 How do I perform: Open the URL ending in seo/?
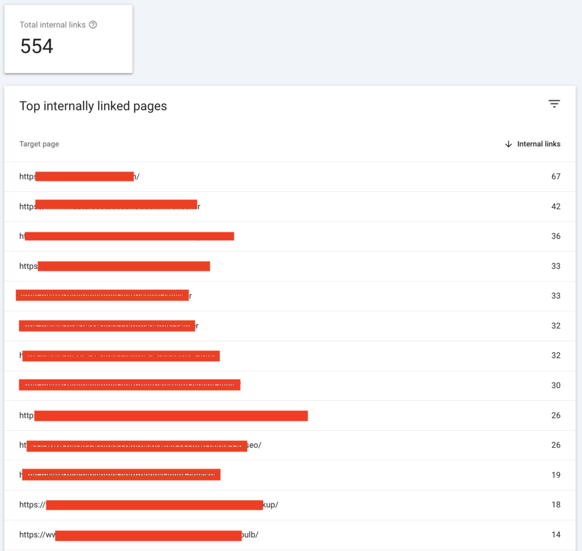tap(142, 445)
